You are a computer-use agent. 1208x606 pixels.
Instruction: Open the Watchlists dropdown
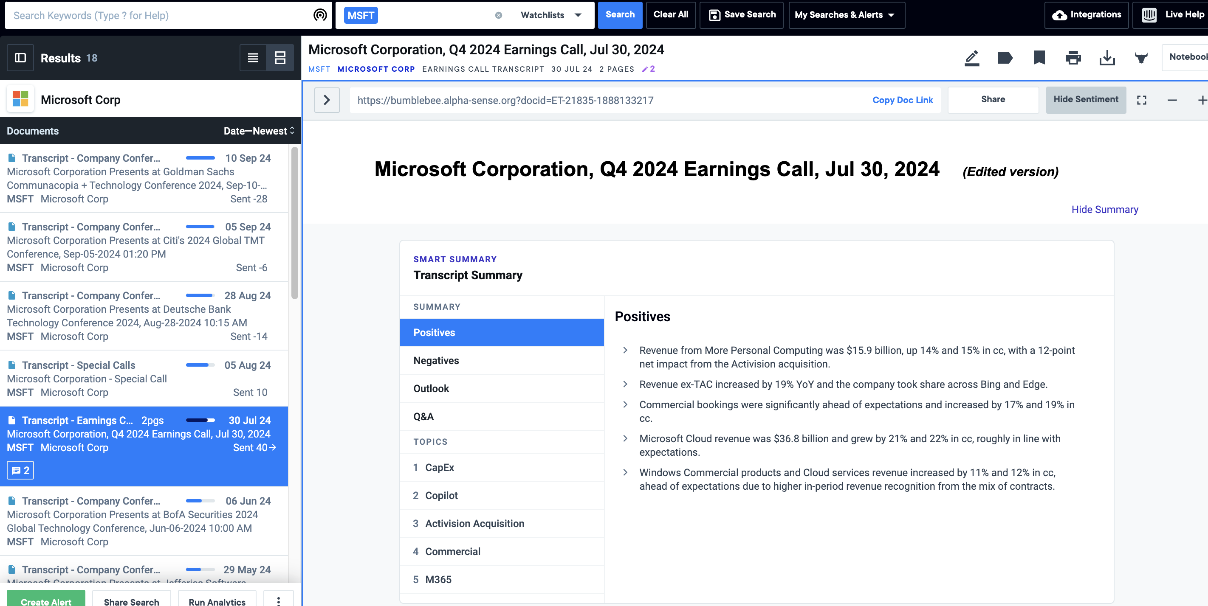[551, 15]
